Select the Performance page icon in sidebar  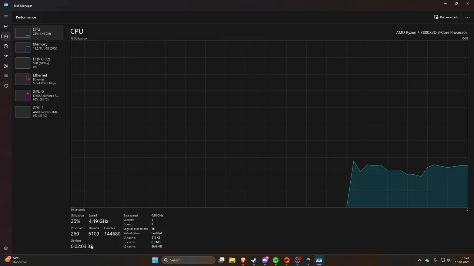click(6, 37)
